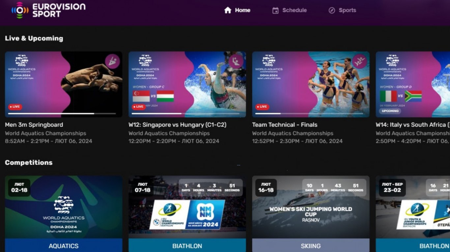Image resolution: width=450 pixels, height=252 pixels.
Task: Click the Home house icon
Action: pyautogui.click(x=228, y=10)
